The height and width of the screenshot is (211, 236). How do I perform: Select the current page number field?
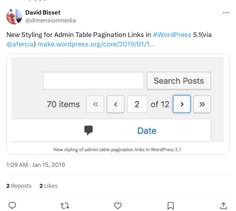click(x=137, y=104)
